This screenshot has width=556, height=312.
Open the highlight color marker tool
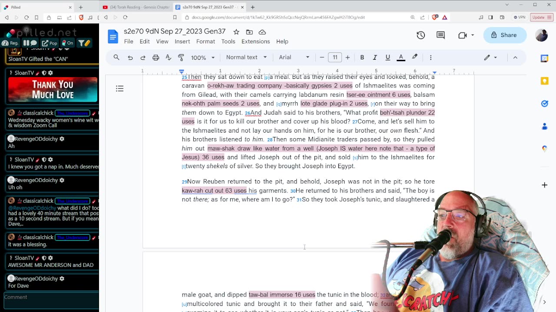coord(415,57)
